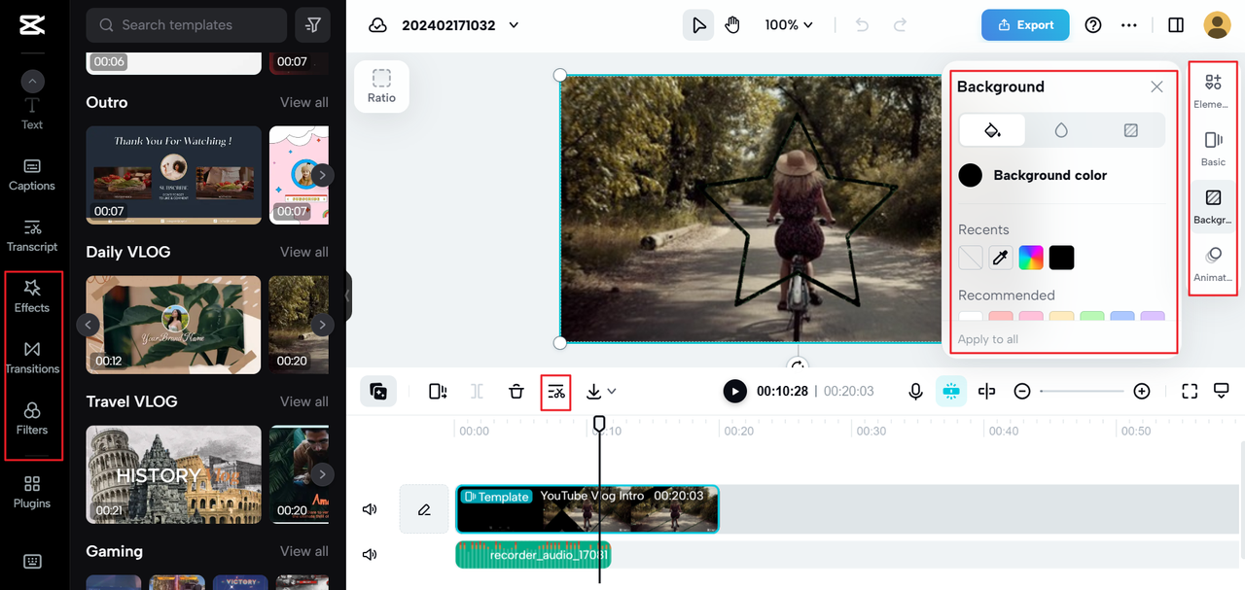Click View all for Gaming templates

pos(303,551)
